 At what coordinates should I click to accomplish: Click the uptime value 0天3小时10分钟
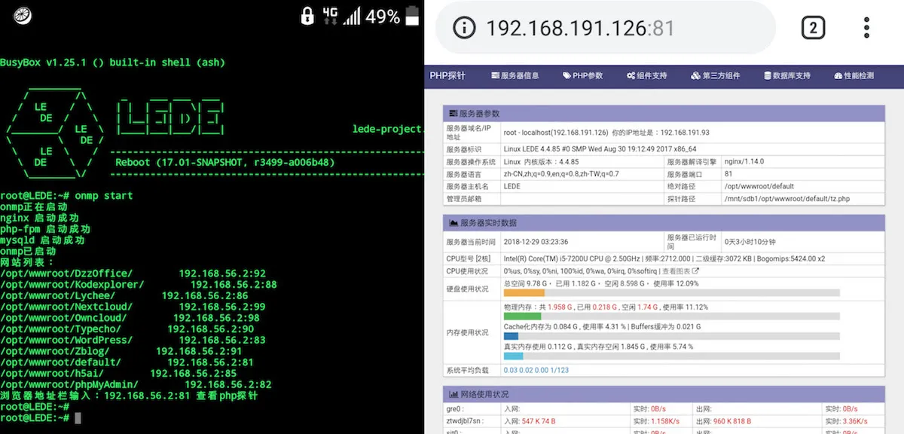tap(750, 242)
